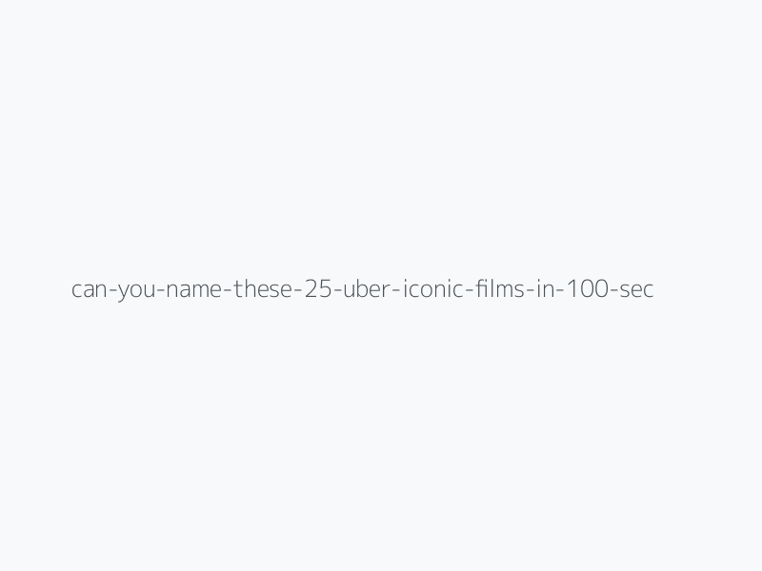The width and height of the screenshot is (762, 571).
Task: Click the 'can-you-name-these-25-uber-iconic-films-in-100-sec' text
Action: pyautogui.click(x=363, y=289)
